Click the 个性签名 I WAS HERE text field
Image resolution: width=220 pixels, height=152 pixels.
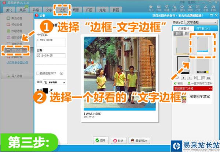51,42
